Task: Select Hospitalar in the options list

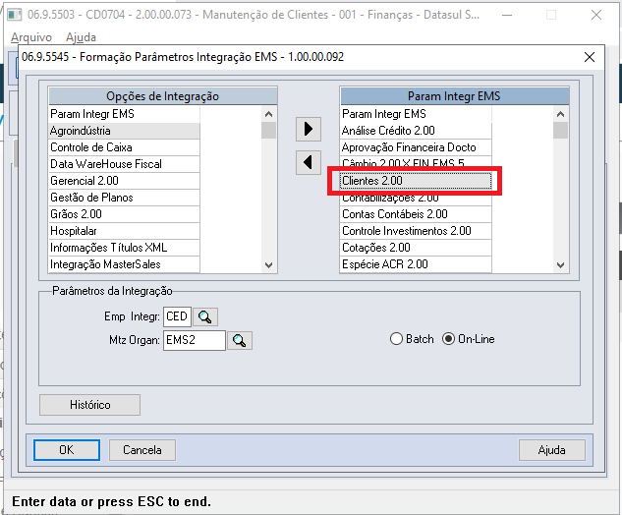Action: [x=124, y=231]
